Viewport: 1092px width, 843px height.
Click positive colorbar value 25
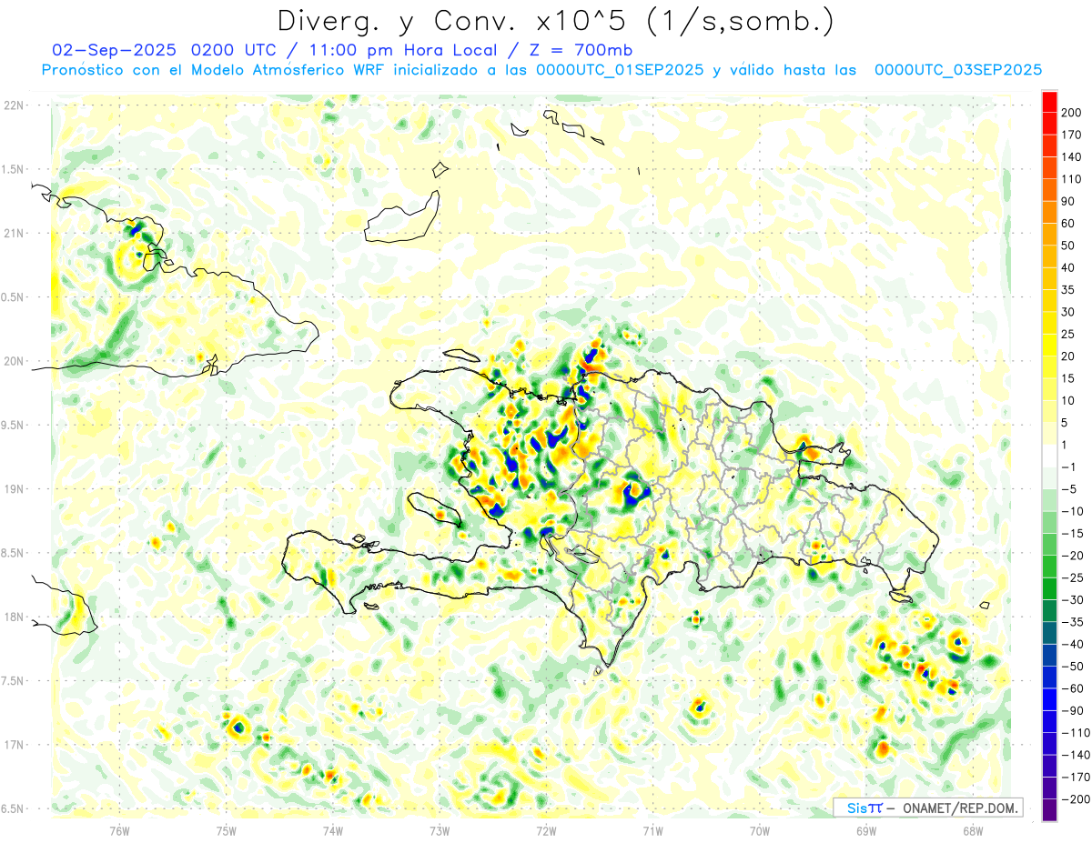pos(1068,335)
